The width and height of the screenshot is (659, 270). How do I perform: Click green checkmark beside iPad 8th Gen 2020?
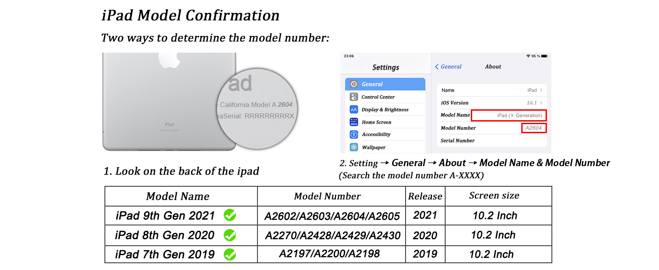pos(230,235)
